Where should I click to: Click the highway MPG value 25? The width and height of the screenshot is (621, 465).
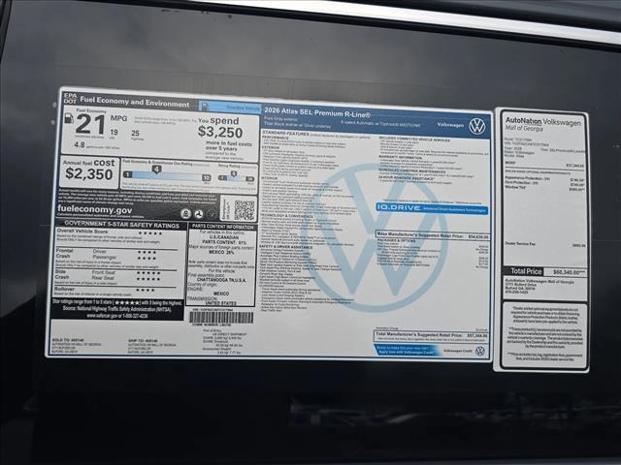[x=136, y=134]
